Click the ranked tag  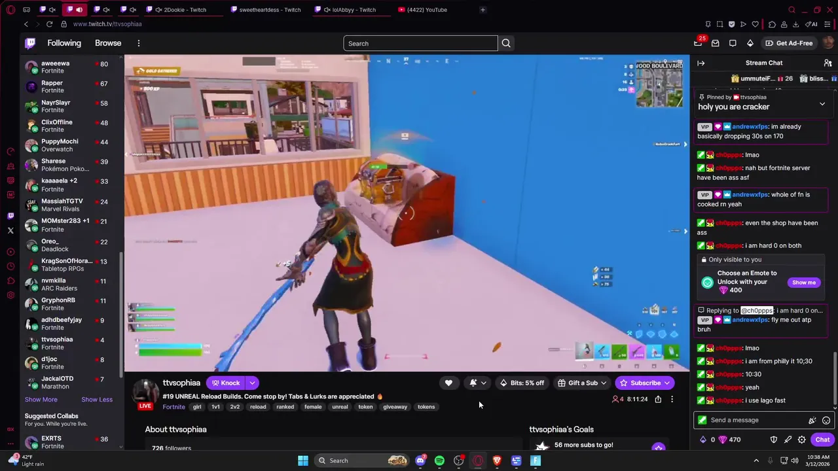tap(285, 407)
